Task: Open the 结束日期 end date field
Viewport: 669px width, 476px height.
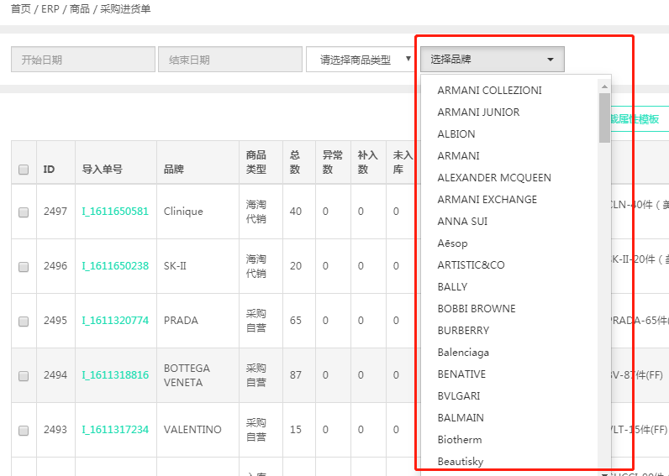Action: 230,60
